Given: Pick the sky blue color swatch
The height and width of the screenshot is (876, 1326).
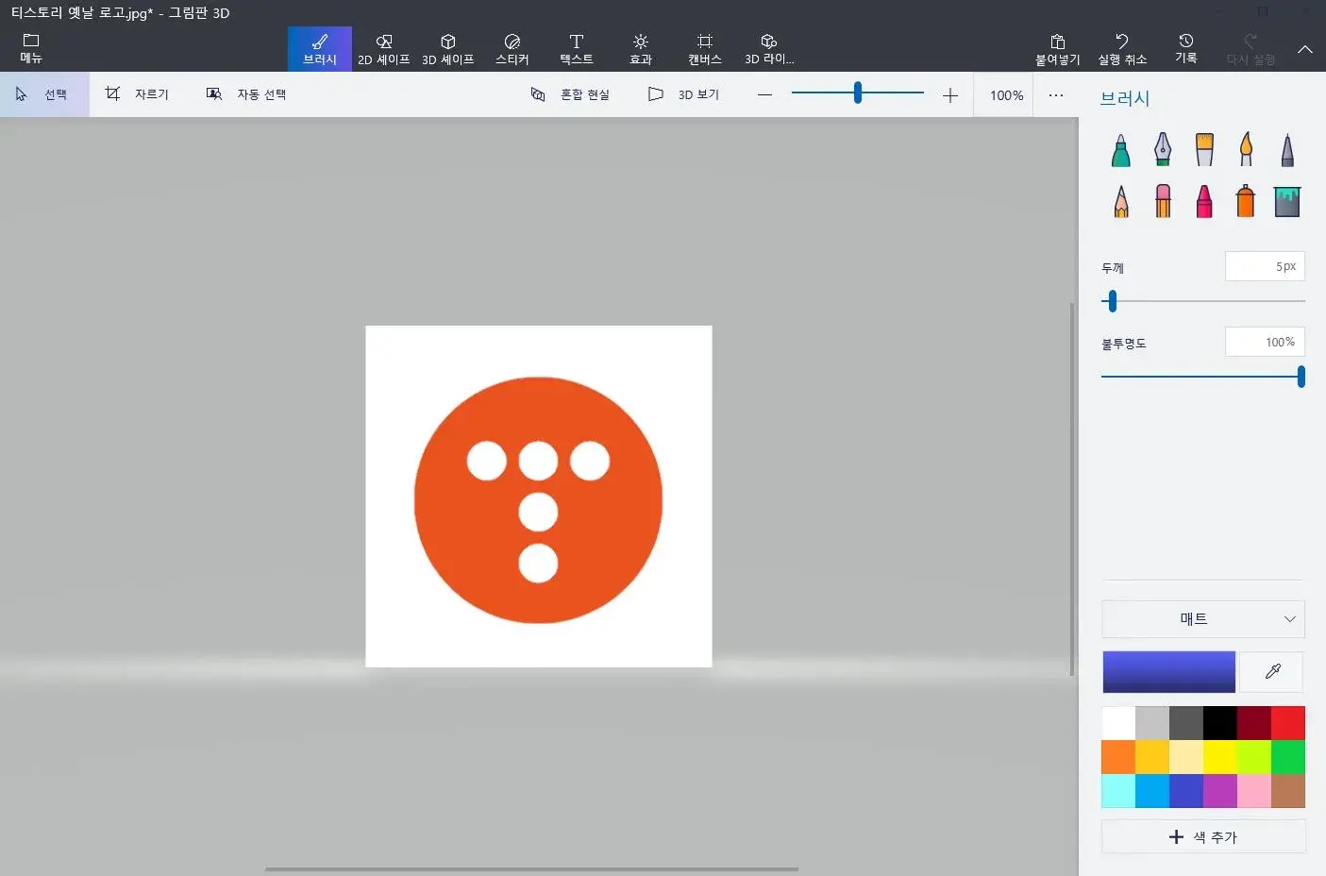Looking at the screenshot, I should pyautogui.click(x=1152, y=791).
